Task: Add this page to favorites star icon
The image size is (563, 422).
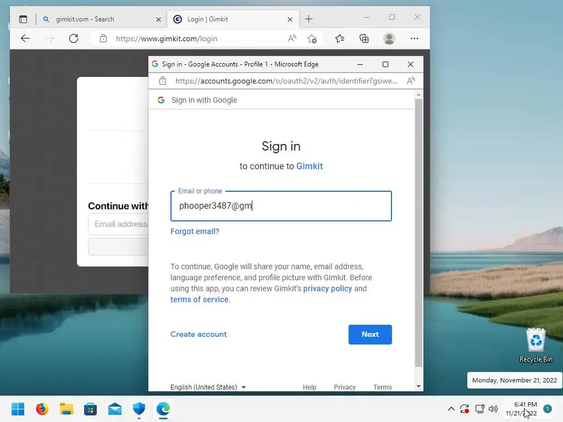Action: pos(312,38)
